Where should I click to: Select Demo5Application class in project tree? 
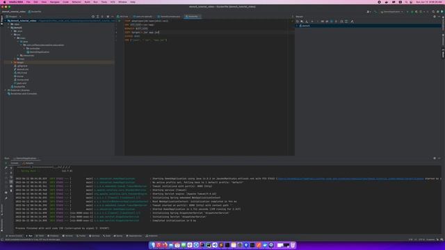(38, 52)
